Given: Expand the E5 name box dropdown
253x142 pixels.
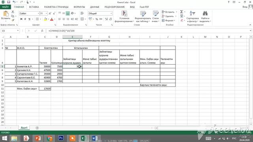Looking at the screenshot, I should pyautogui.click(x=18, y=31).
